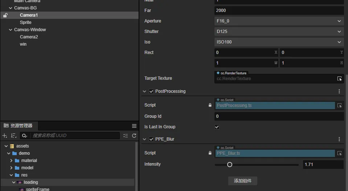Select the Camera2 node

click(x=29, y=37)
